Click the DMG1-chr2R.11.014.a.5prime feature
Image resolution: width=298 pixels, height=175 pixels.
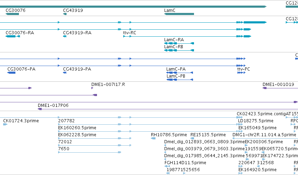pos(265,138)
